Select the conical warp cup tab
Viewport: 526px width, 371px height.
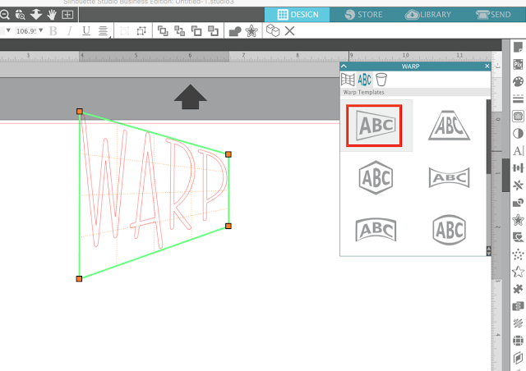381,80
